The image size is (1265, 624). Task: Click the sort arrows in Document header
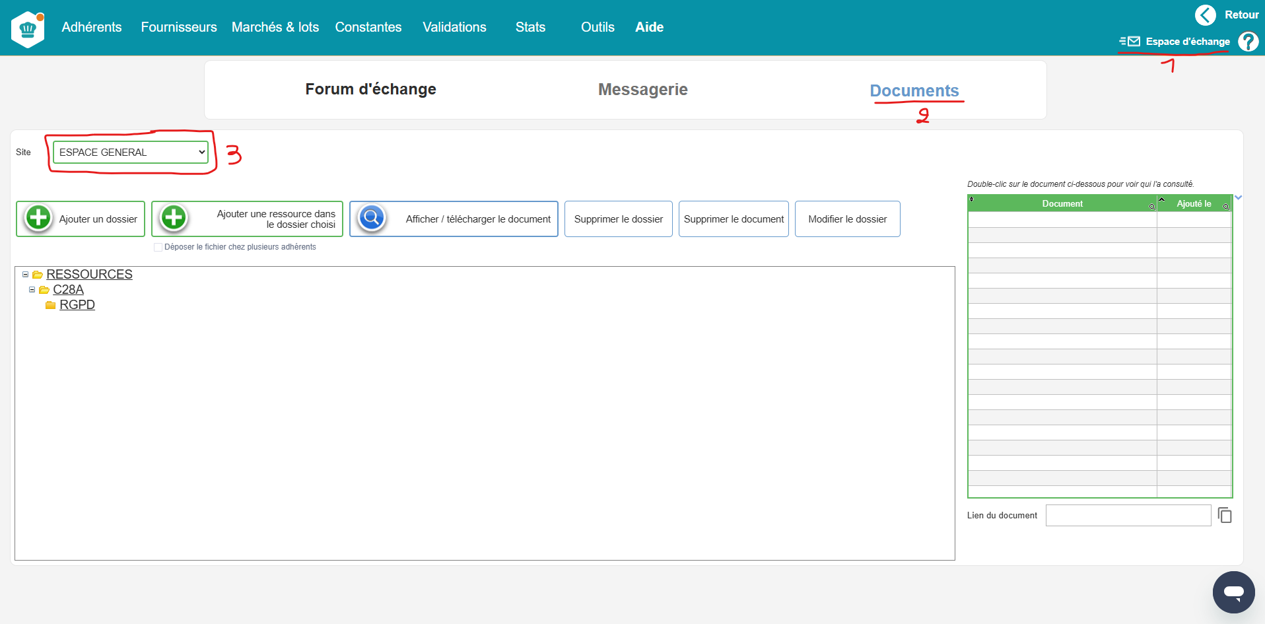[971, 199]
